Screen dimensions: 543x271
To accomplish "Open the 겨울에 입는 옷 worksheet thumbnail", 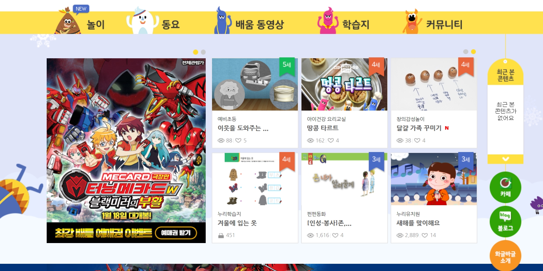I will tap(255, 179).
